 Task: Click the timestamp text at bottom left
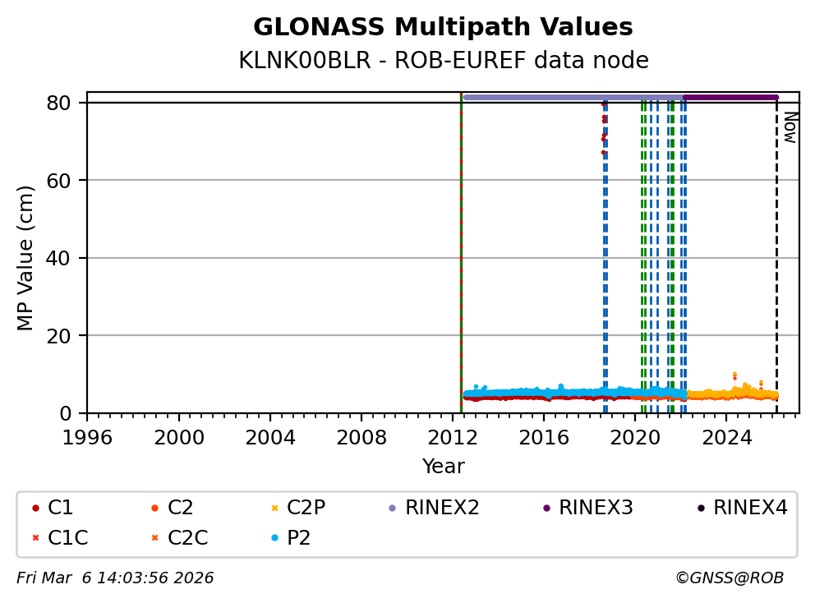[x=115, y=578]
